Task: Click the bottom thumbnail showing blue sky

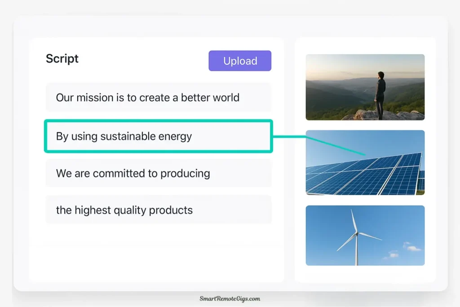Action: (365, 235)
